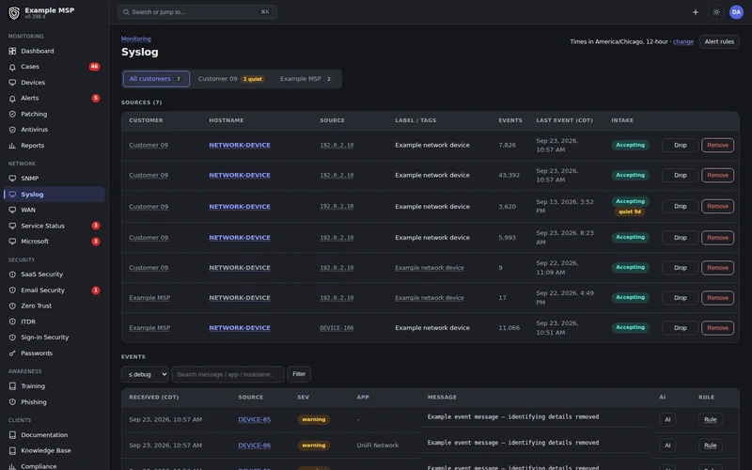Image resolution: width=752 pixels, height=470 pixels.
Task: Open Sign-in Security via its icon
Action: 12,337
